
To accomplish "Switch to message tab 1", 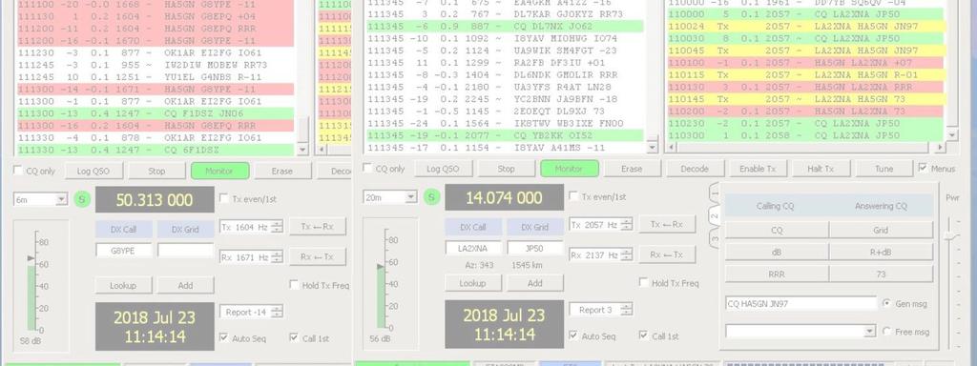I will (715, 194).
